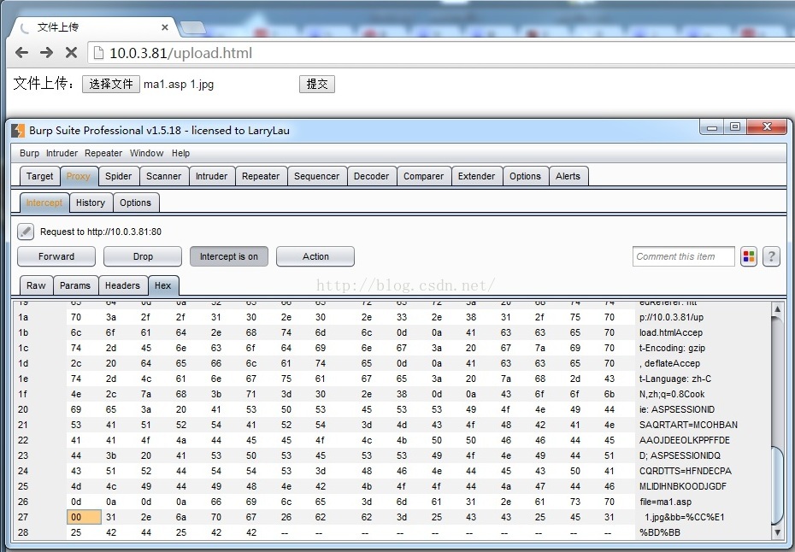Switch to the Intruder tool tab
Viewport: 795px width, 552px height.
[x=211, y=176]
